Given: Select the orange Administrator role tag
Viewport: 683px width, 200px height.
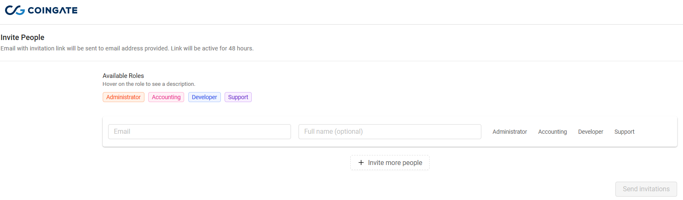Looking at the screenshot, I should 124,97.
